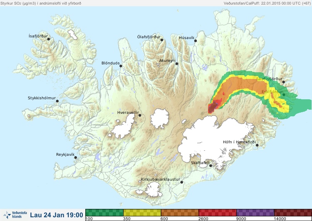
Task: Click the 'Lau 24 Jan 19:00' timestamp
Action: coord(57,215)
